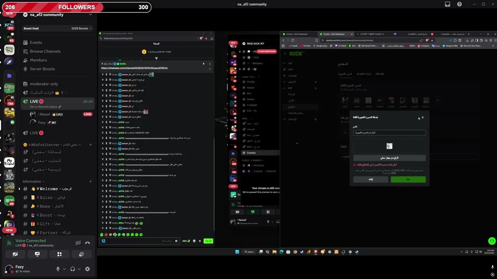Click the gray cancel button in the Kick dialog
Viewport: 497px width, 279px height.
coord(371,179)
